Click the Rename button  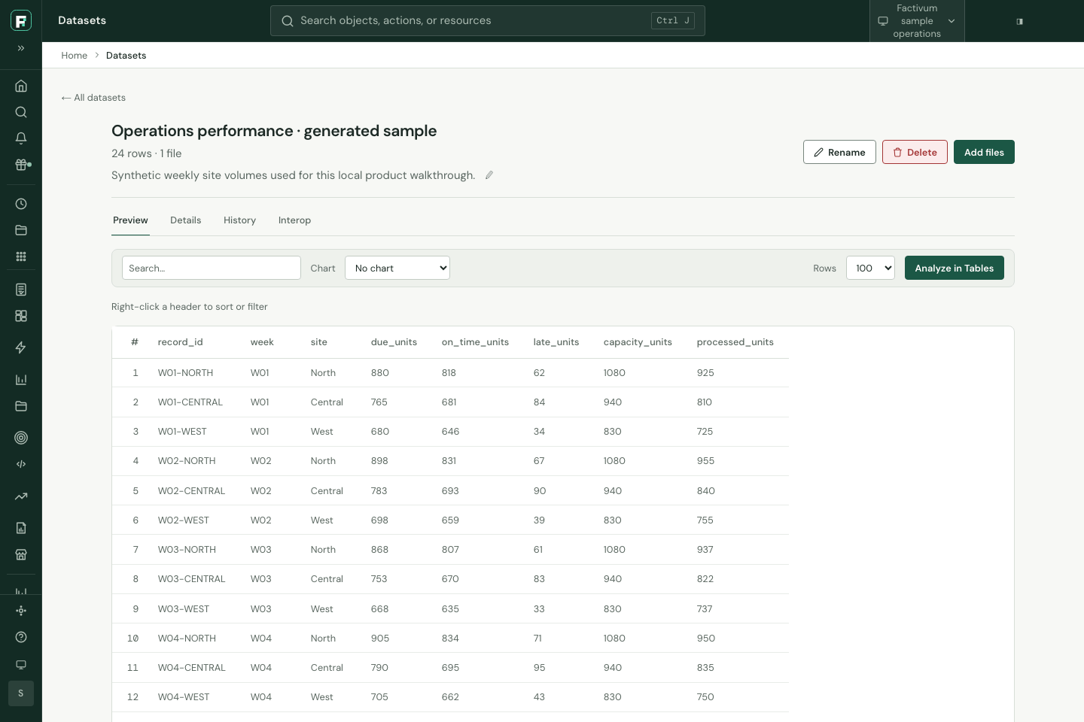pyautogui.click(x=839, y=152)
